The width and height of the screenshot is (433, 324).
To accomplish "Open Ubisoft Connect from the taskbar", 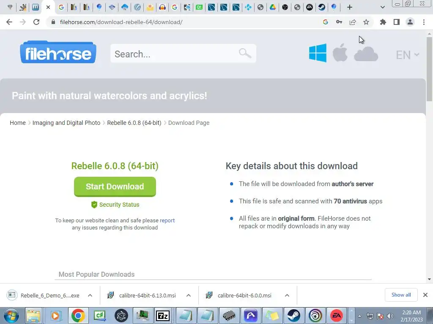I will pyautogui.click(x=315, y=316).
